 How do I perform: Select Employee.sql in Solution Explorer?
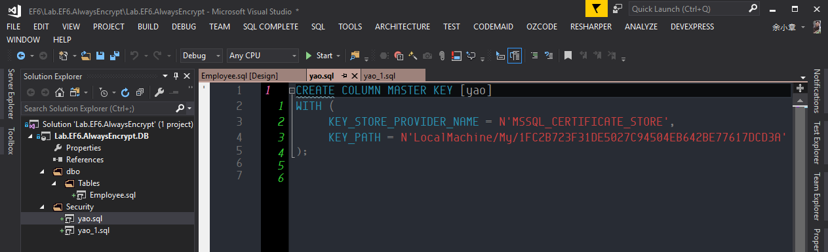pyautogui.click(x=112, y=195)
